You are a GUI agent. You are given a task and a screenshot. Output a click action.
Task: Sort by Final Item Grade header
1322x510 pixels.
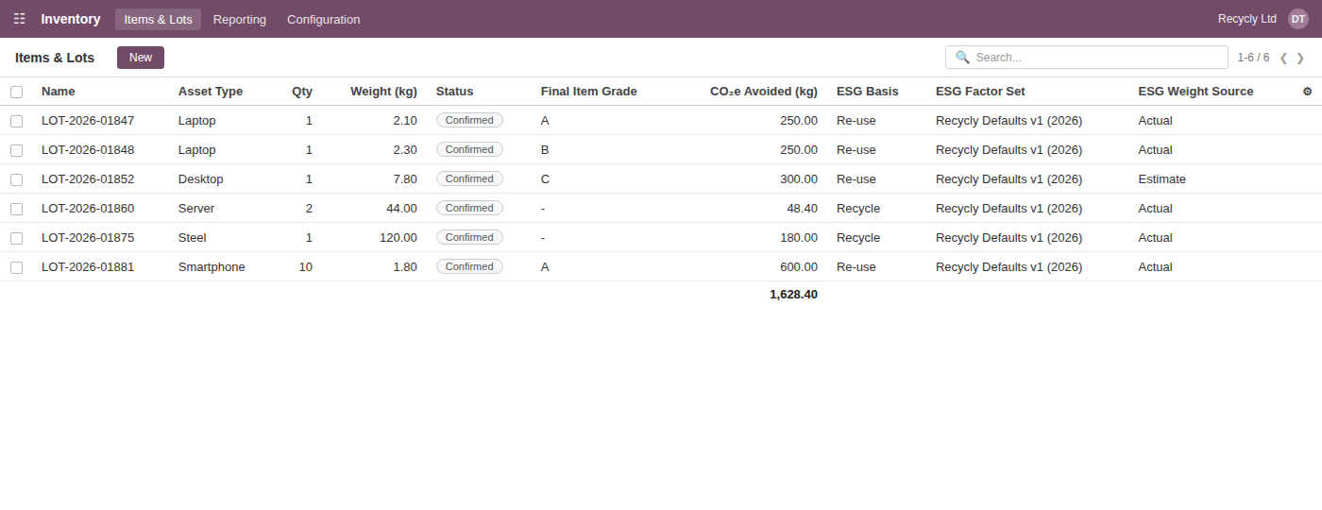tap(589, 92)
